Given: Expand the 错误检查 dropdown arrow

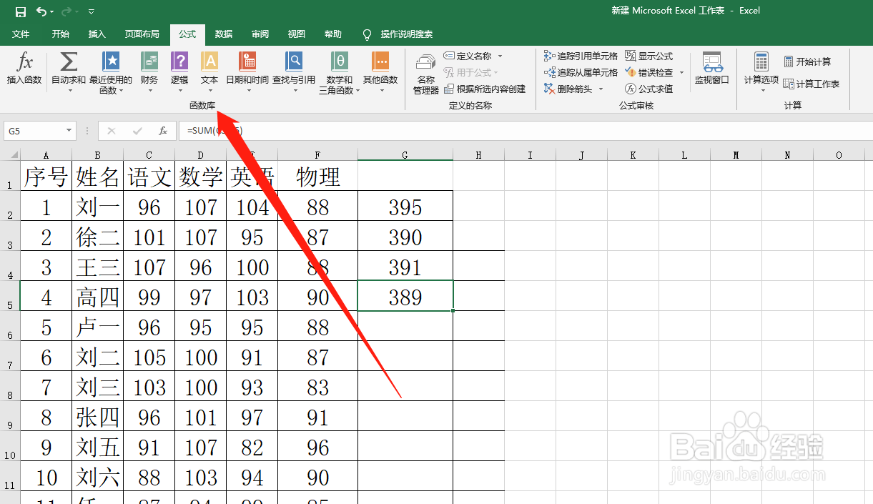Looking at the screenshot, I should [x=681, y=72].
